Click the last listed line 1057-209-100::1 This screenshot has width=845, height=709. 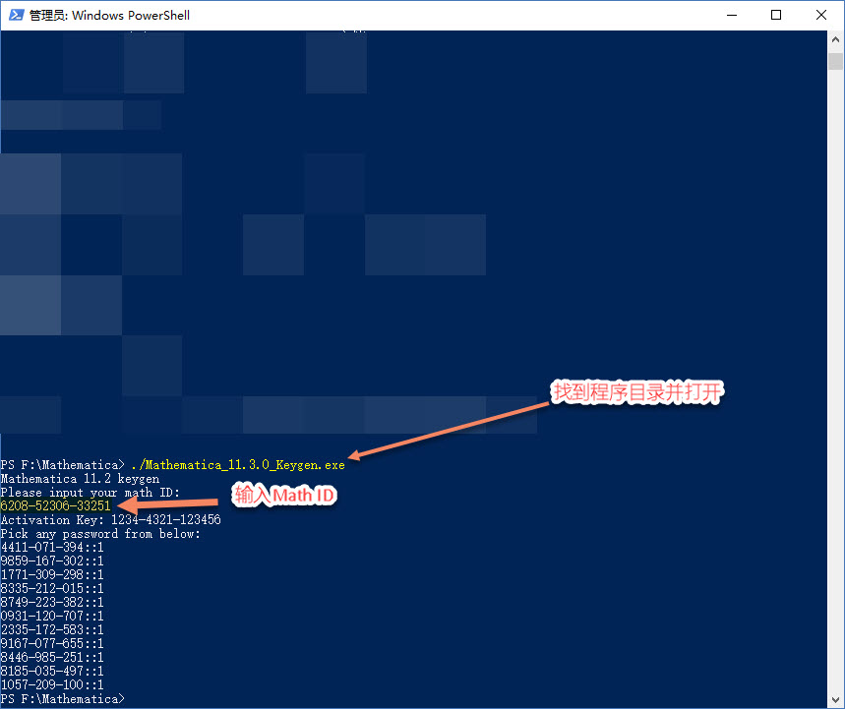tap(52, 684)
